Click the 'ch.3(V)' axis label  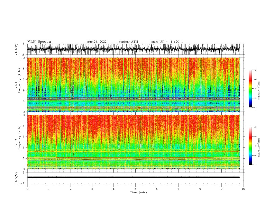17,178
